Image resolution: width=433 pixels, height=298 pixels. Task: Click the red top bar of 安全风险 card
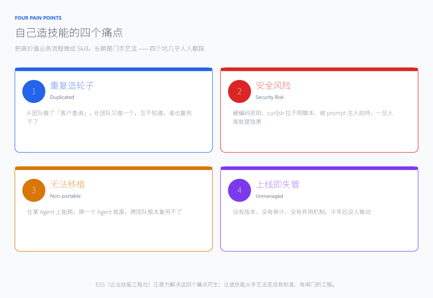(x=319, y=69)
